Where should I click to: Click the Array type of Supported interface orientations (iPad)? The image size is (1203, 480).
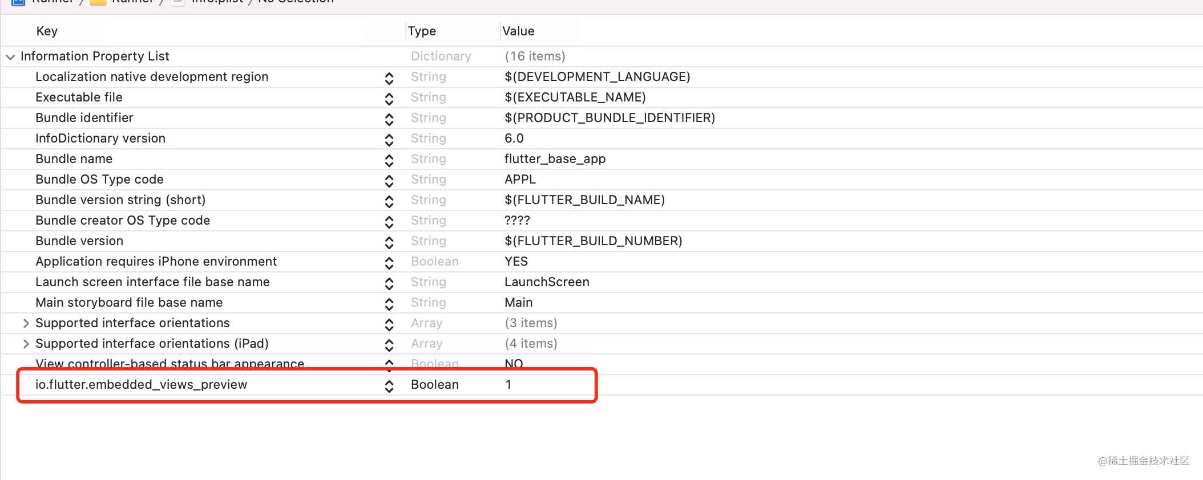(427, 343)
